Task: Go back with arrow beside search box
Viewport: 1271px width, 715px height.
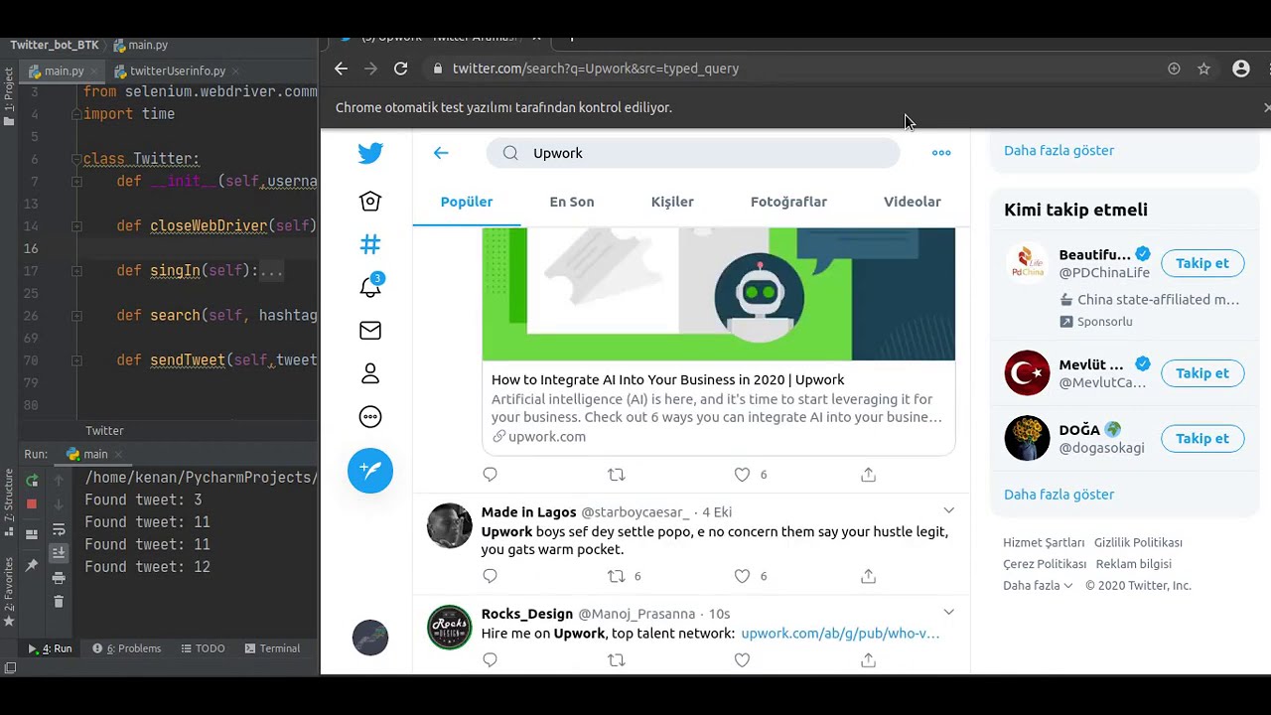Action: (441, 153)
